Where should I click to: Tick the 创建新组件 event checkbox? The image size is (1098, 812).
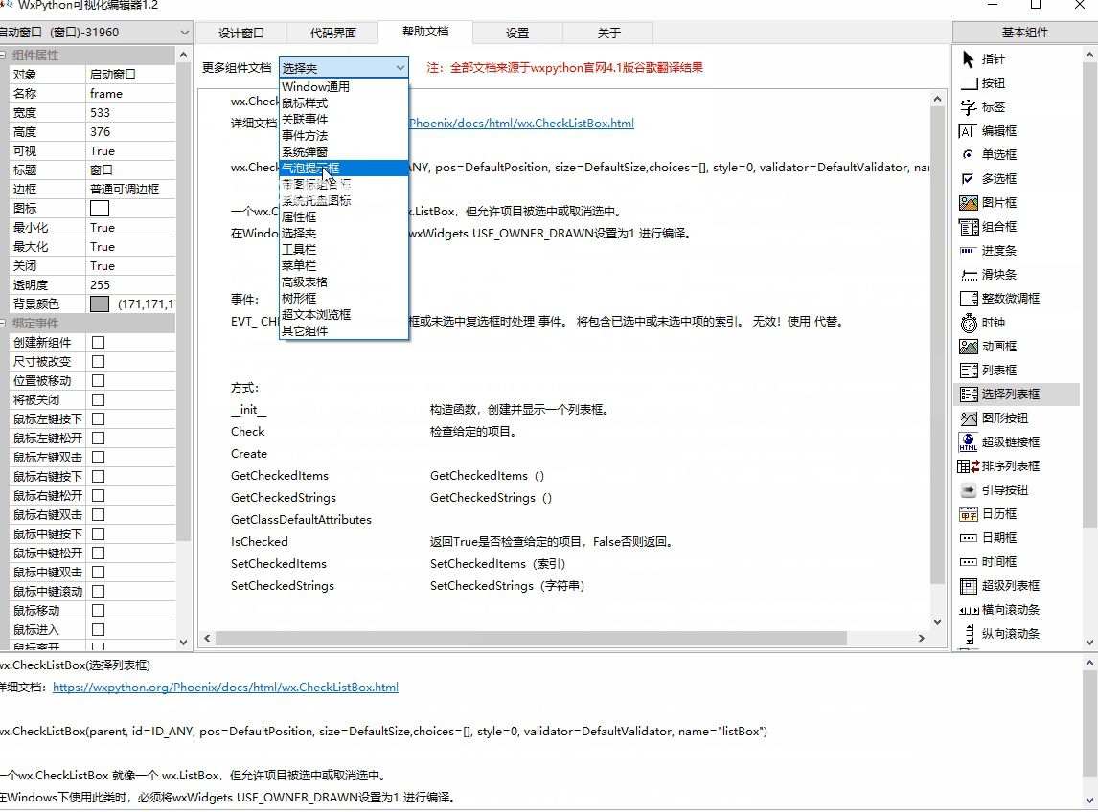98,342
